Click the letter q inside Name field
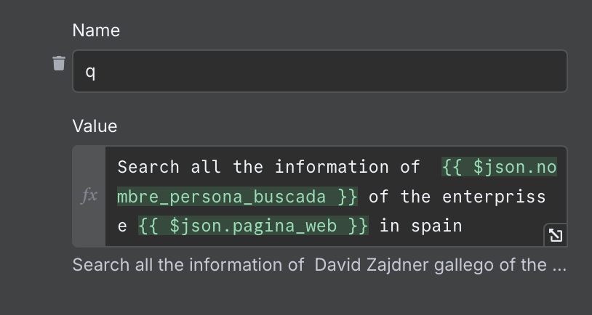Viewport: 592px width, 315px height. pos(90,72)
